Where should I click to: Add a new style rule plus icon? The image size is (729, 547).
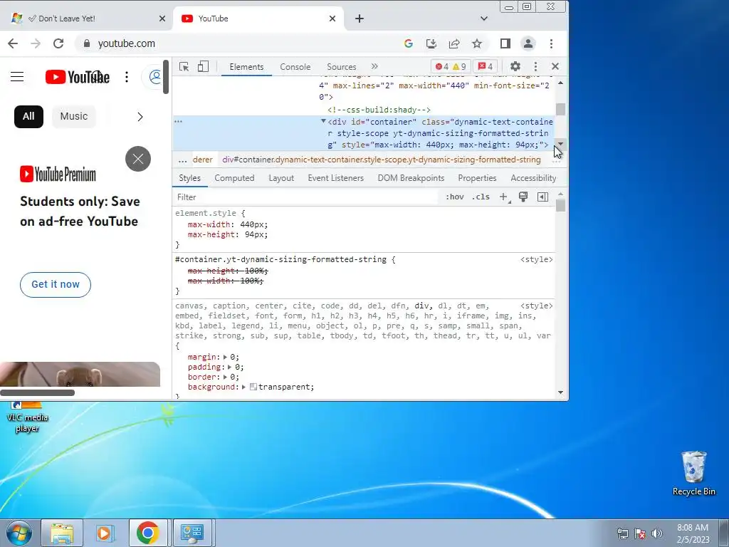pos(504,197)
